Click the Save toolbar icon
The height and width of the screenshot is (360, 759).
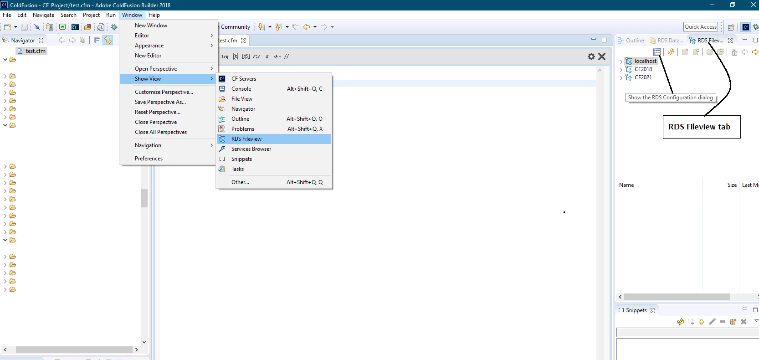click(25, 27)
